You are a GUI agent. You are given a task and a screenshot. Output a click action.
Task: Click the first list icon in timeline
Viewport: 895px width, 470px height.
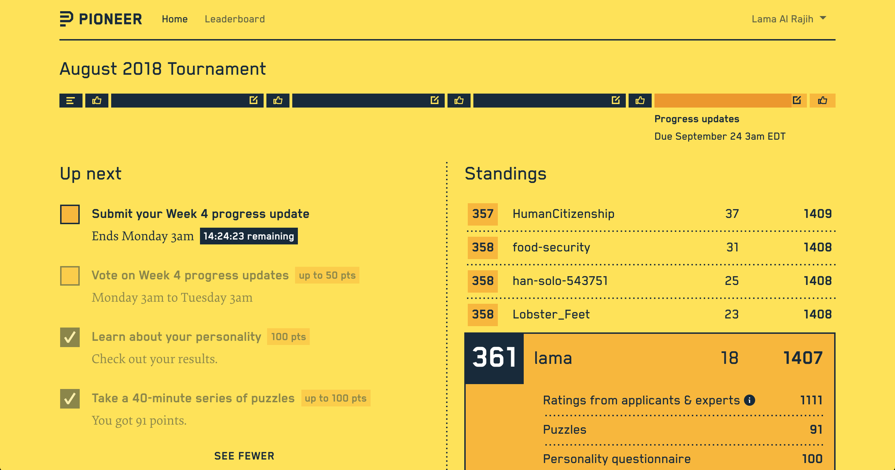[x=71, y=101]
